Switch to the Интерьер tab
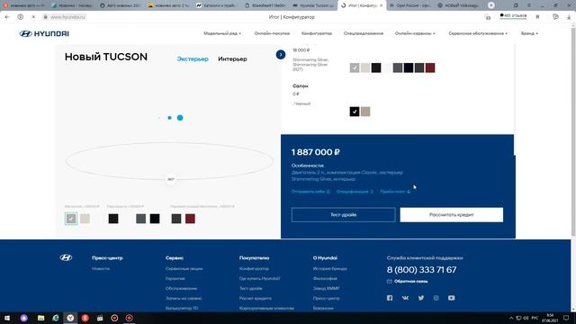Image resolution: width=576 pixels, height=324 pixels. [x=232, y=58]
